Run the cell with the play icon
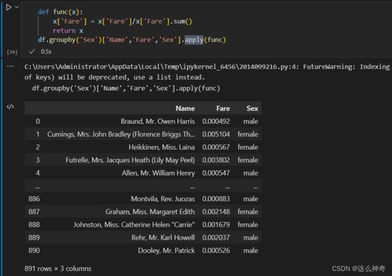 (x=8, y=7)
